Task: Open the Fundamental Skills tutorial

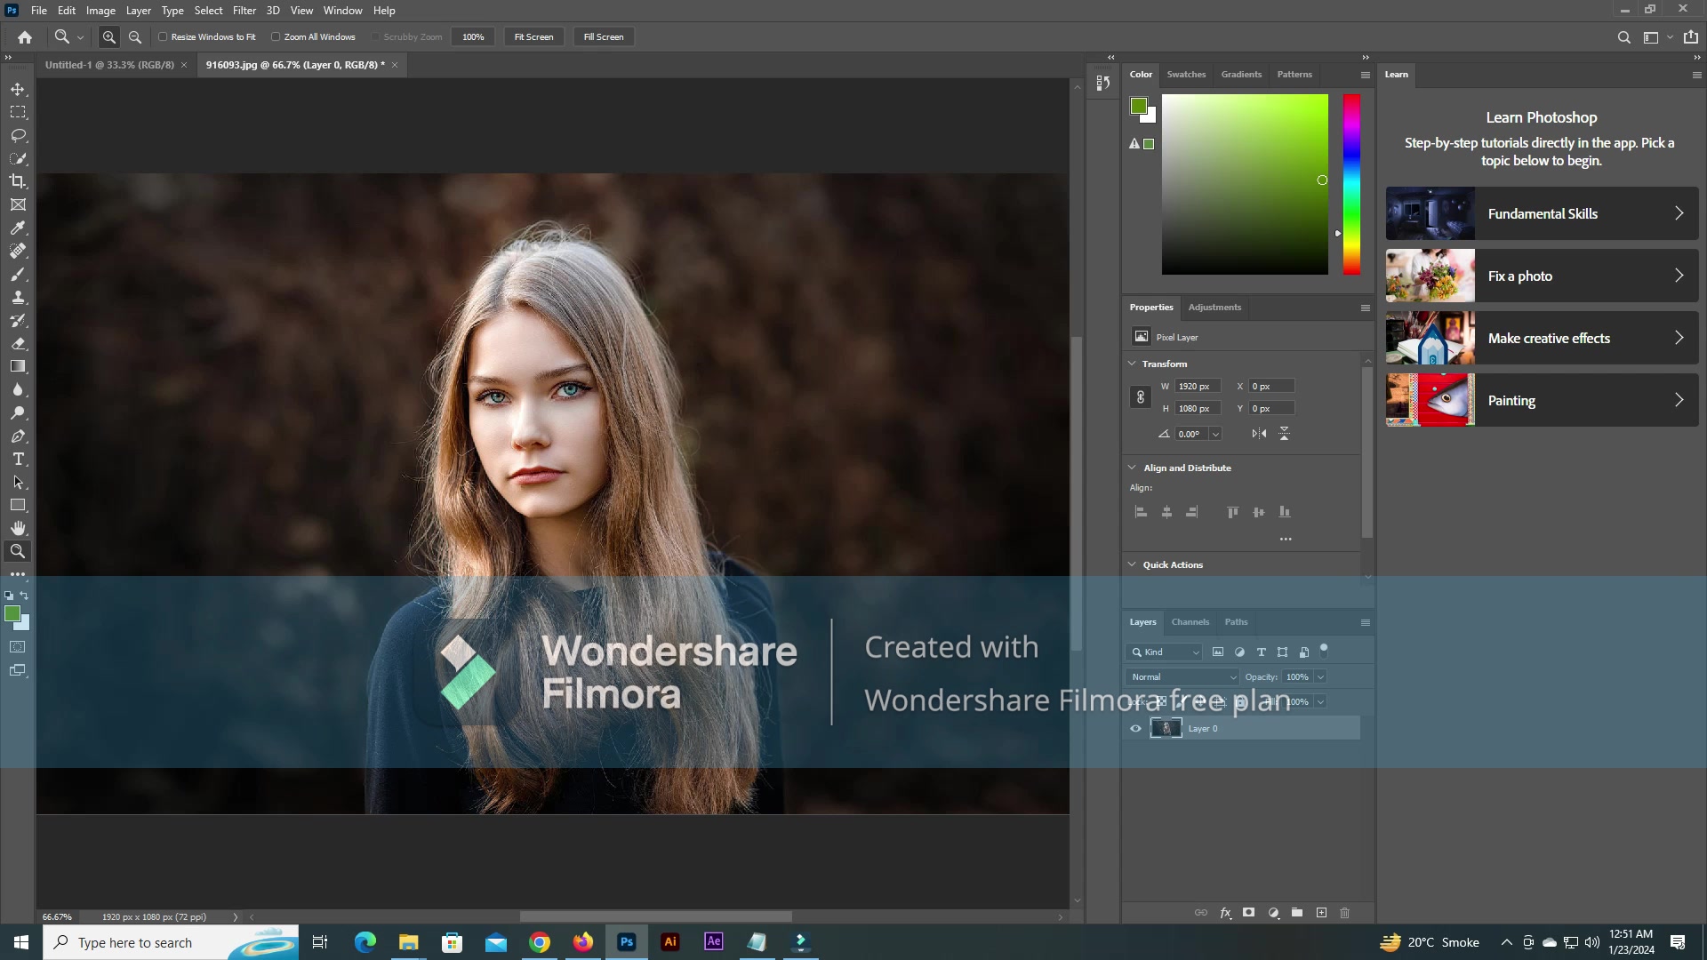Action: [1542, 213]
